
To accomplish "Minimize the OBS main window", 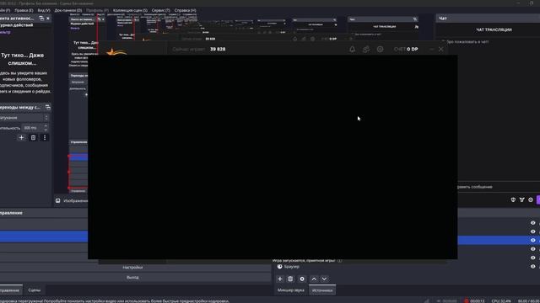I will 518,3.
